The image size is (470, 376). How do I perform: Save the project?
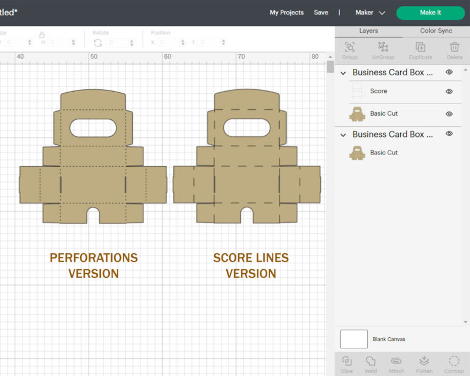tap(321, 12)
